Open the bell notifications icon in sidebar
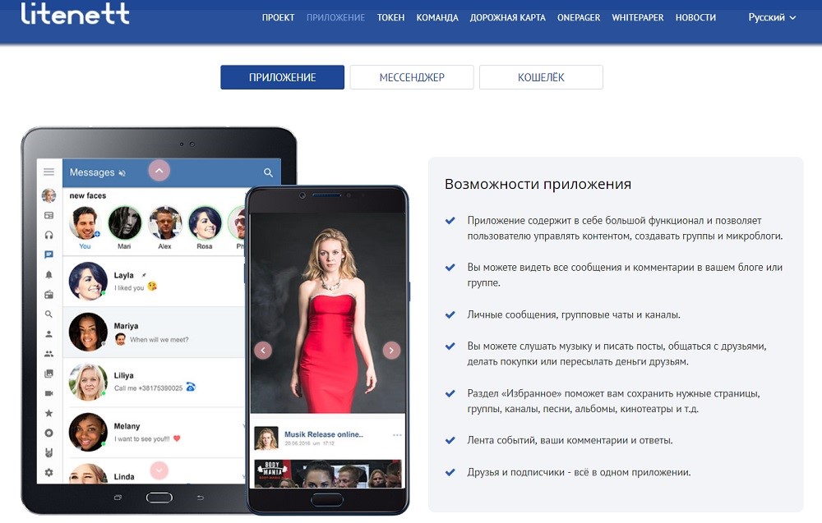The height and width of the screenshot is (523, 822). click(x=48, y=275)
